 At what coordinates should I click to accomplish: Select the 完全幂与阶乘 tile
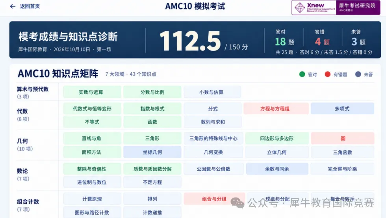342,169
